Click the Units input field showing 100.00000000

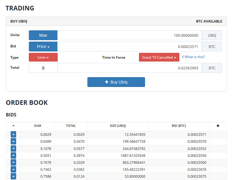(129, 35)
